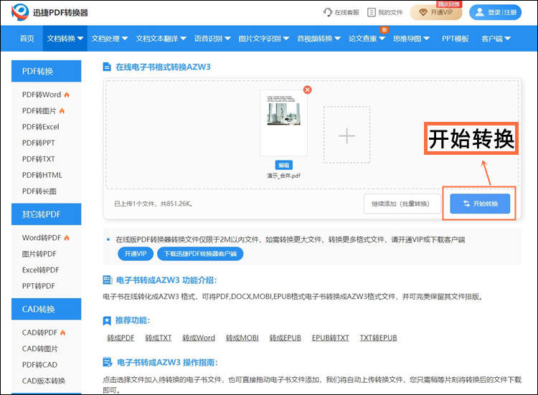Remove the uploaded file with red X
Image resolution: width=538 pixels, height=395 pixels.
(307, 90)
